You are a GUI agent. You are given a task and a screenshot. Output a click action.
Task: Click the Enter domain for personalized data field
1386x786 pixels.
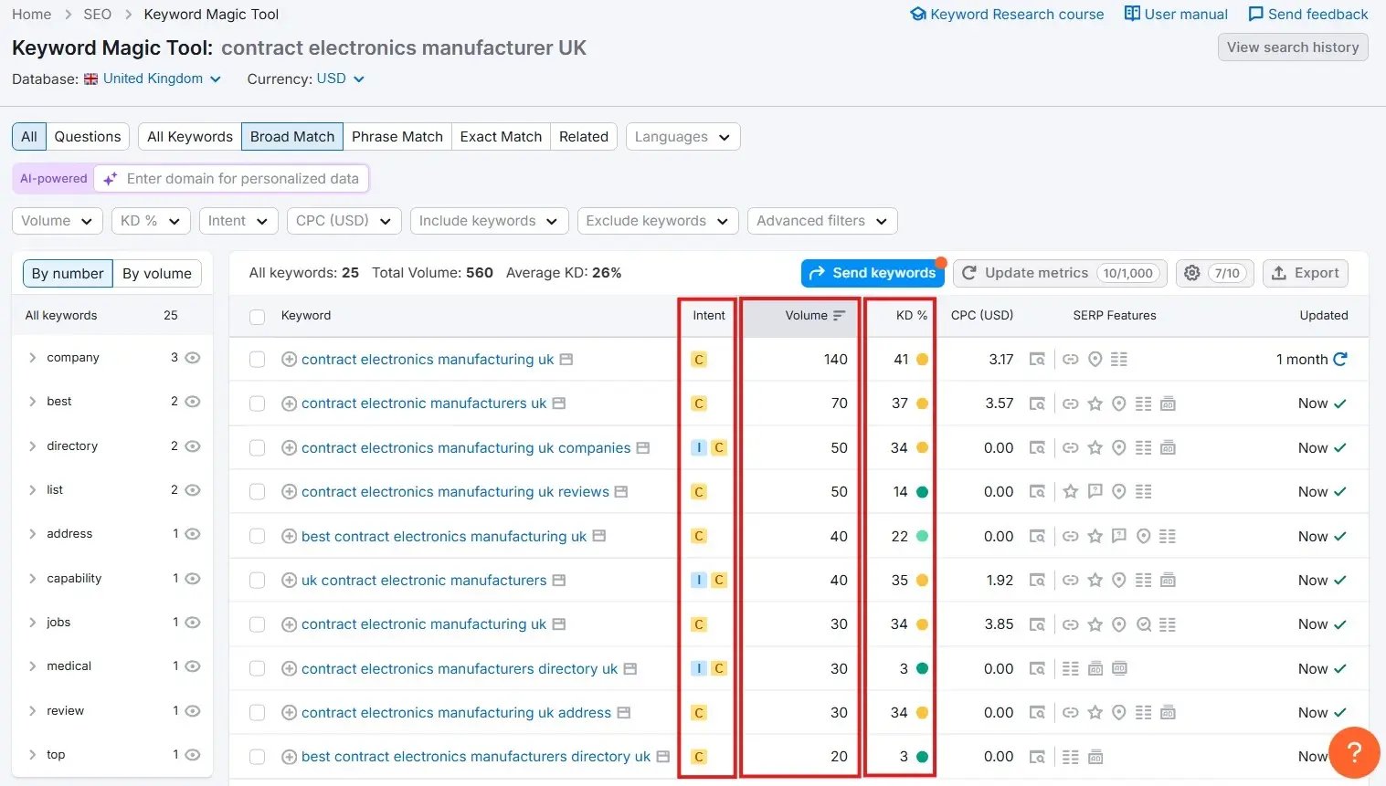pos(241,178)
